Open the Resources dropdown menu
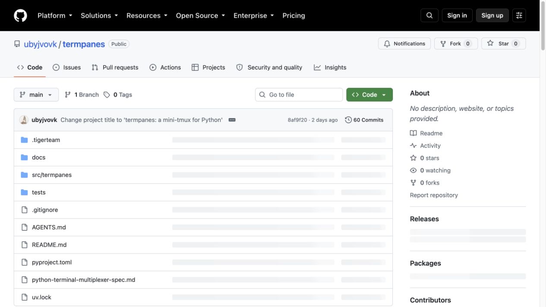 click(x=147, y=16)
